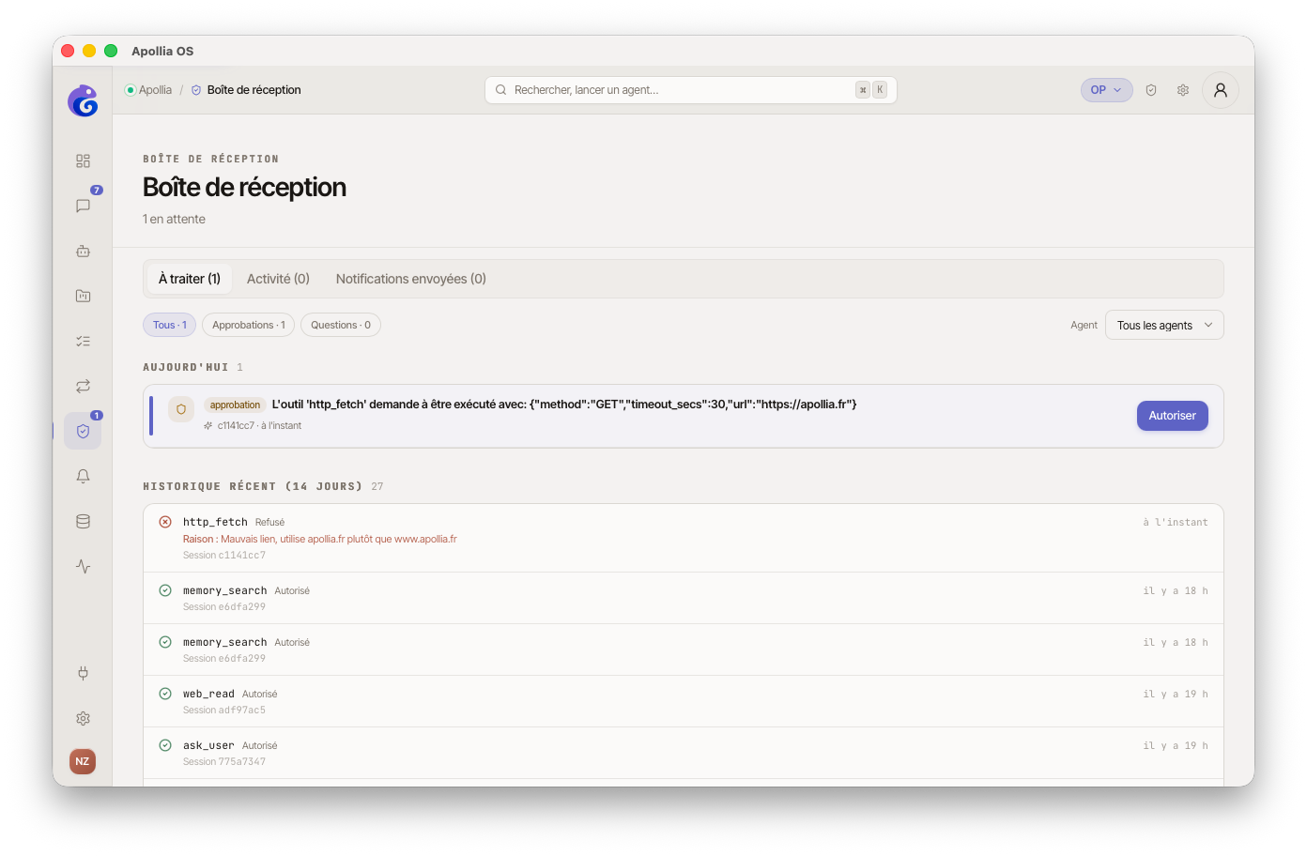This screenshot has width=1307, height=856.
Task: Open the dashboard grid icon in sidebar
Action: [x=83, y=161]
